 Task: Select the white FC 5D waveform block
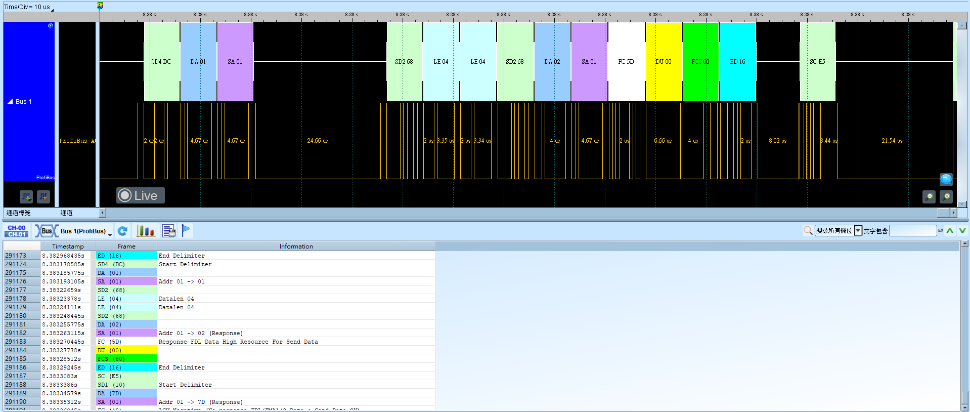[626, 62]
